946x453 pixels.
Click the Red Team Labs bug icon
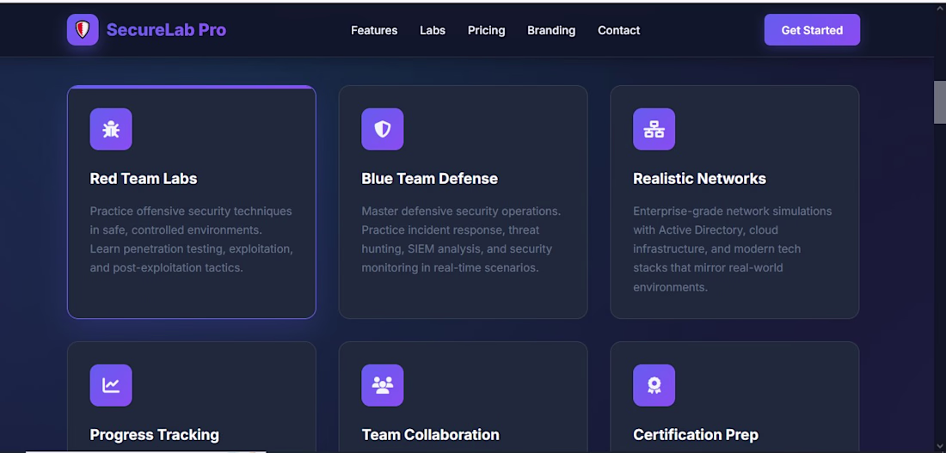111,129
